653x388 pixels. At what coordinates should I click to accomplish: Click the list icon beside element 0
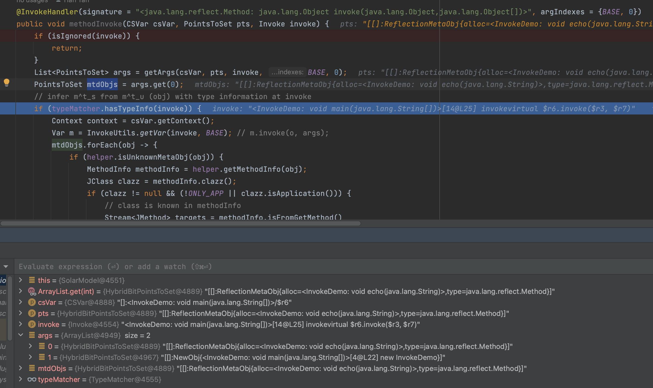[42, 346]
